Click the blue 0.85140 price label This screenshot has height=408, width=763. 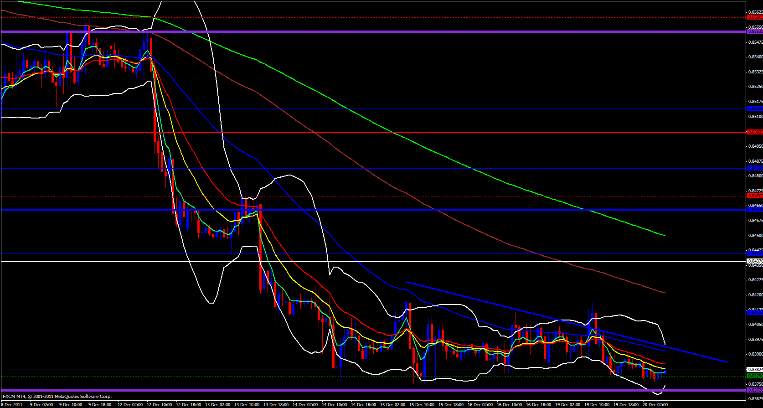point(755,108)
